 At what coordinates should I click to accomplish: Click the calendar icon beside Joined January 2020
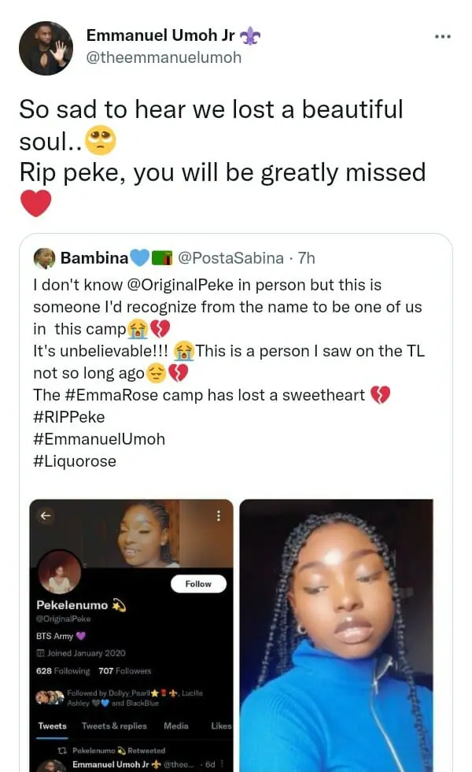coord(40,653)
